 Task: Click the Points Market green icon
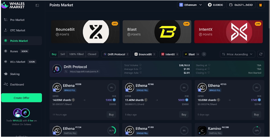[x=6, y=41]
